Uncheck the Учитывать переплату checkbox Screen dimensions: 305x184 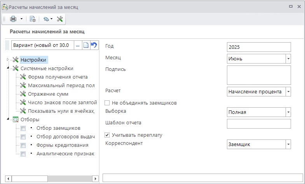tap(108, 136)
